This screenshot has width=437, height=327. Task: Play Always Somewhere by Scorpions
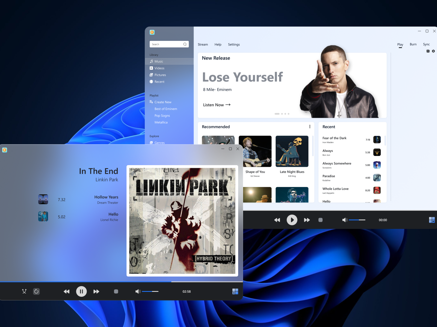pyautogui.click(x=352, y=165)
